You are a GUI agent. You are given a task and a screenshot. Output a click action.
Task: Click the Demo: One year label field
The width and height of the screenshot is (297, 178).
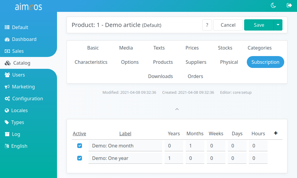click(x=125, y=158)
